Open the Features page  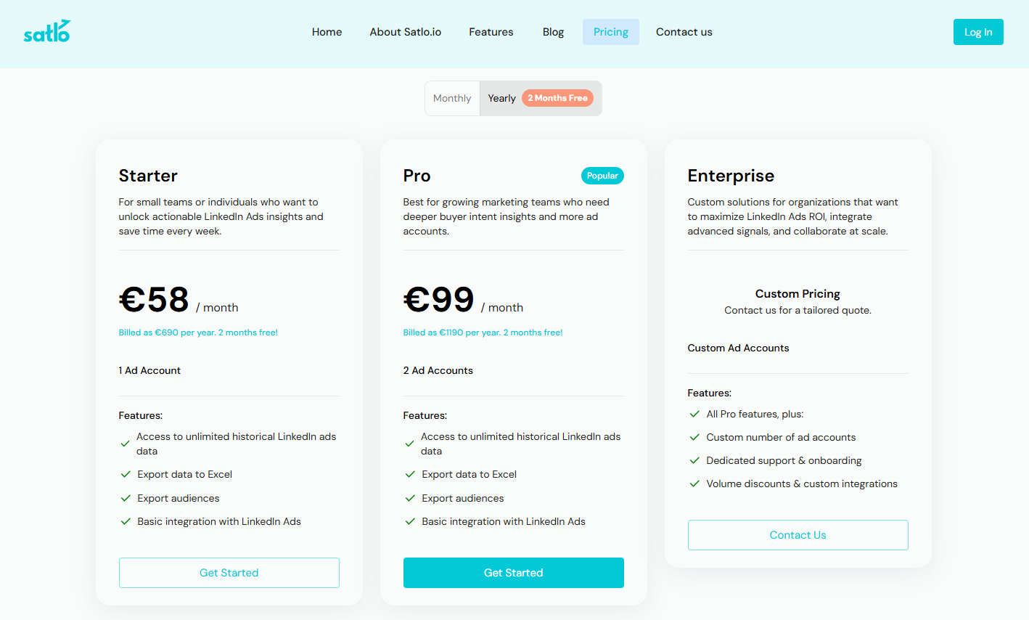pyautogui.click(x=491, y=31)
